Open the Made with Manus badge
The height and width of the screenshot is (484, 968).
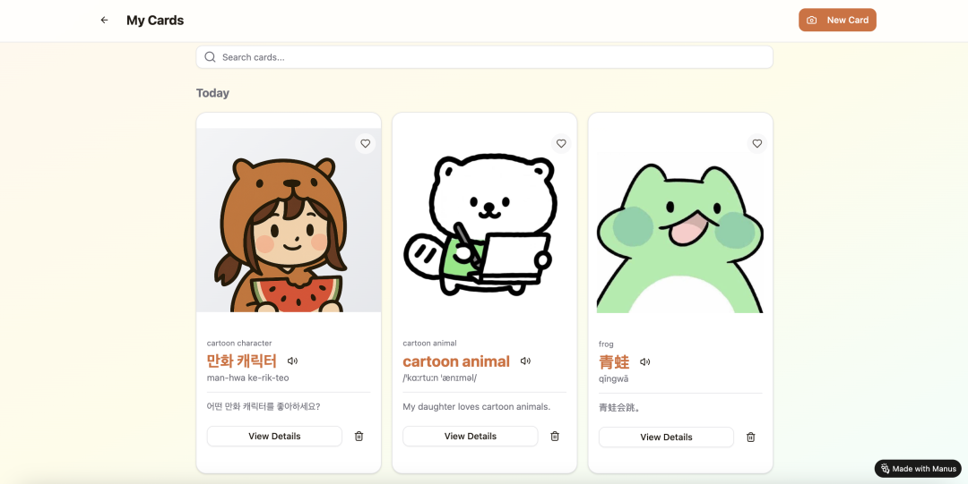[x=918, y=469]
